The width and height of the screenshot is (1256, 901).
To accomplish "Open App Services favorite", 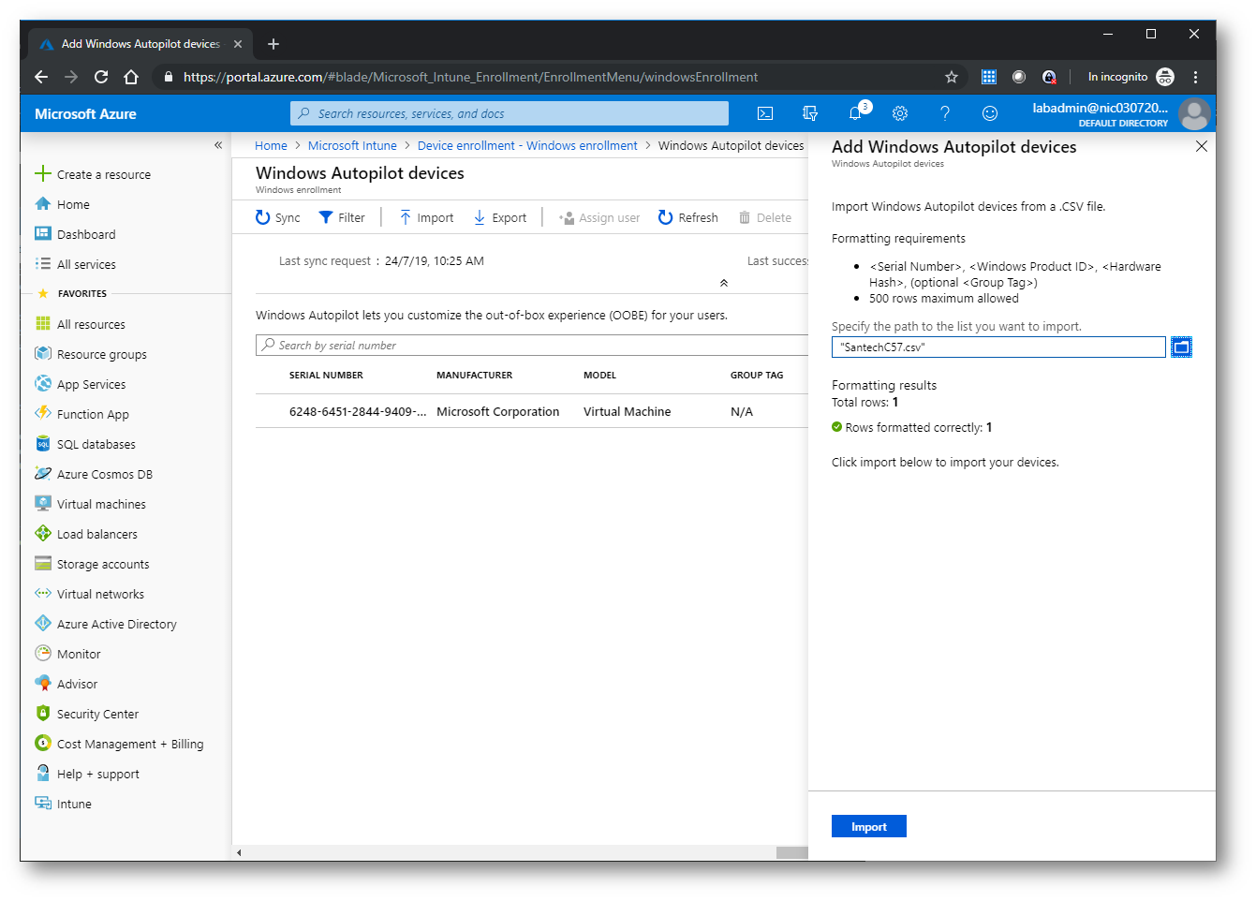I will pos(81,384).
